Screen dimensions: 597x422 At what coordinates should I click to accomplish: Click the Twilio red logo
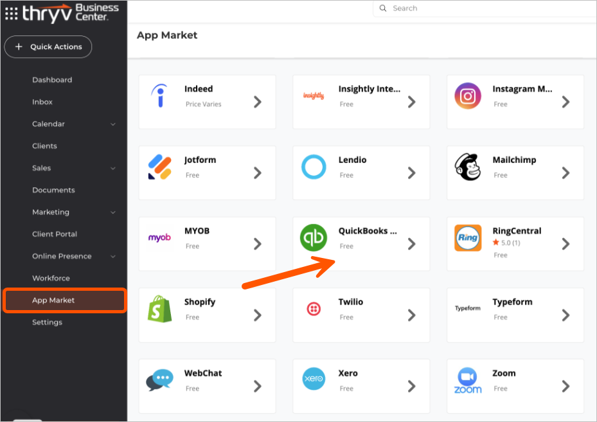click(314, 309)
